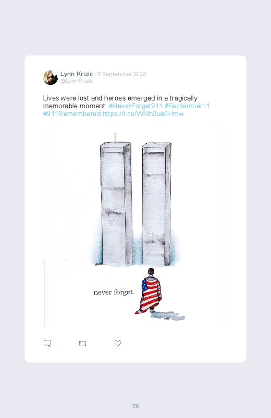The height and width of the screenshot is (418, 271).
Task: Open the attached twin towers illustration
Action: click(134, 227)
